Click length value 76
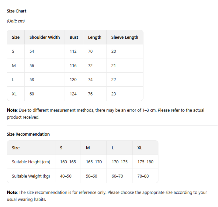 tap(90, 94)
